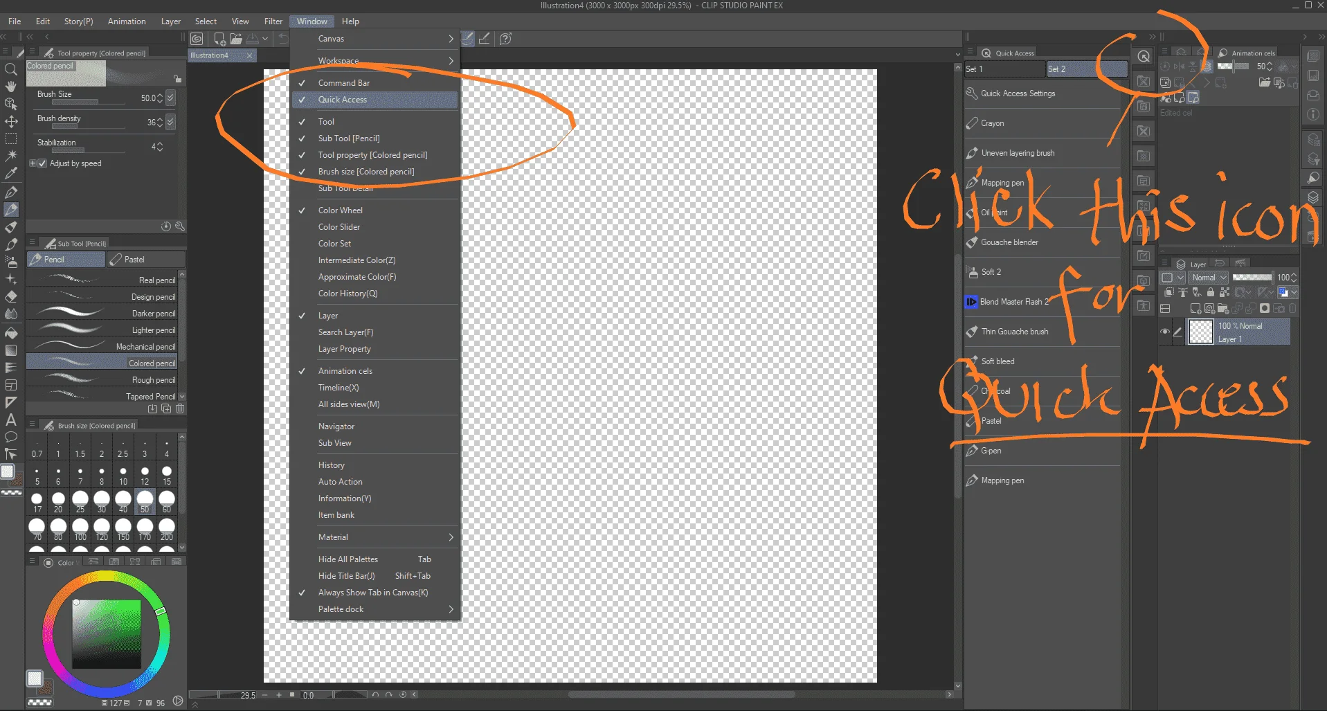The image size is (1327, 711).
Task: Open Quick Access Settings
Action: pos(1042,93)
